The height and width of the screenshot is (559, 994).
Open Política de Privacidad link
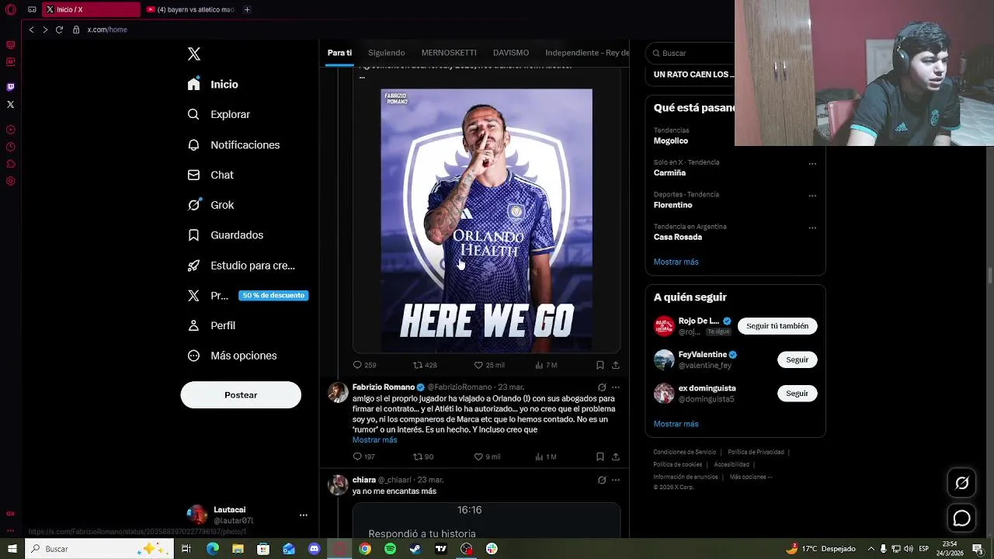point(756,452)
